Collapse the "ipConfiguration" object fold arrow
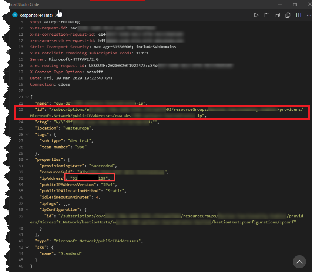 [27, 210]
